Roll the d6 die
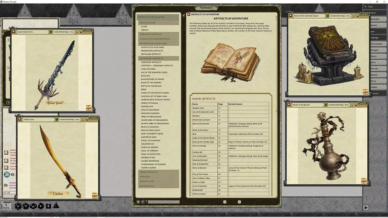The height and width of the screenshot is (218, 388). click(48, 206)
